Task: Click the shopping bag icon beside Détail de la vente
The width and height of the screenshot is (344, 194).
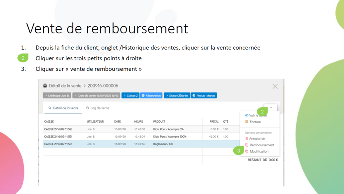Action: coord(45,86)
